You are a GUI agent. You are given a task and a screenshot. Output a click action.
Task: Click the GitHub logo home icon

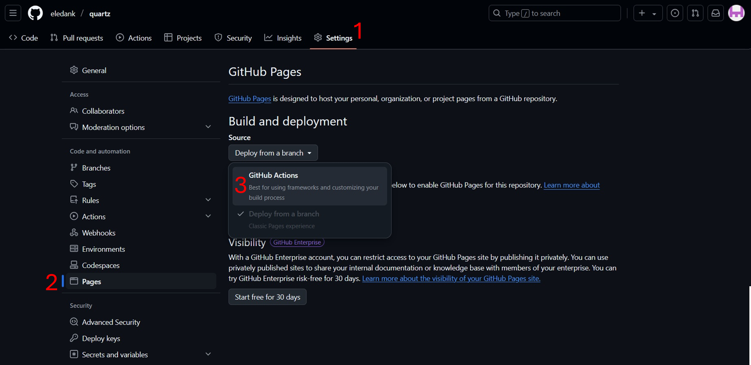[35, 13]
